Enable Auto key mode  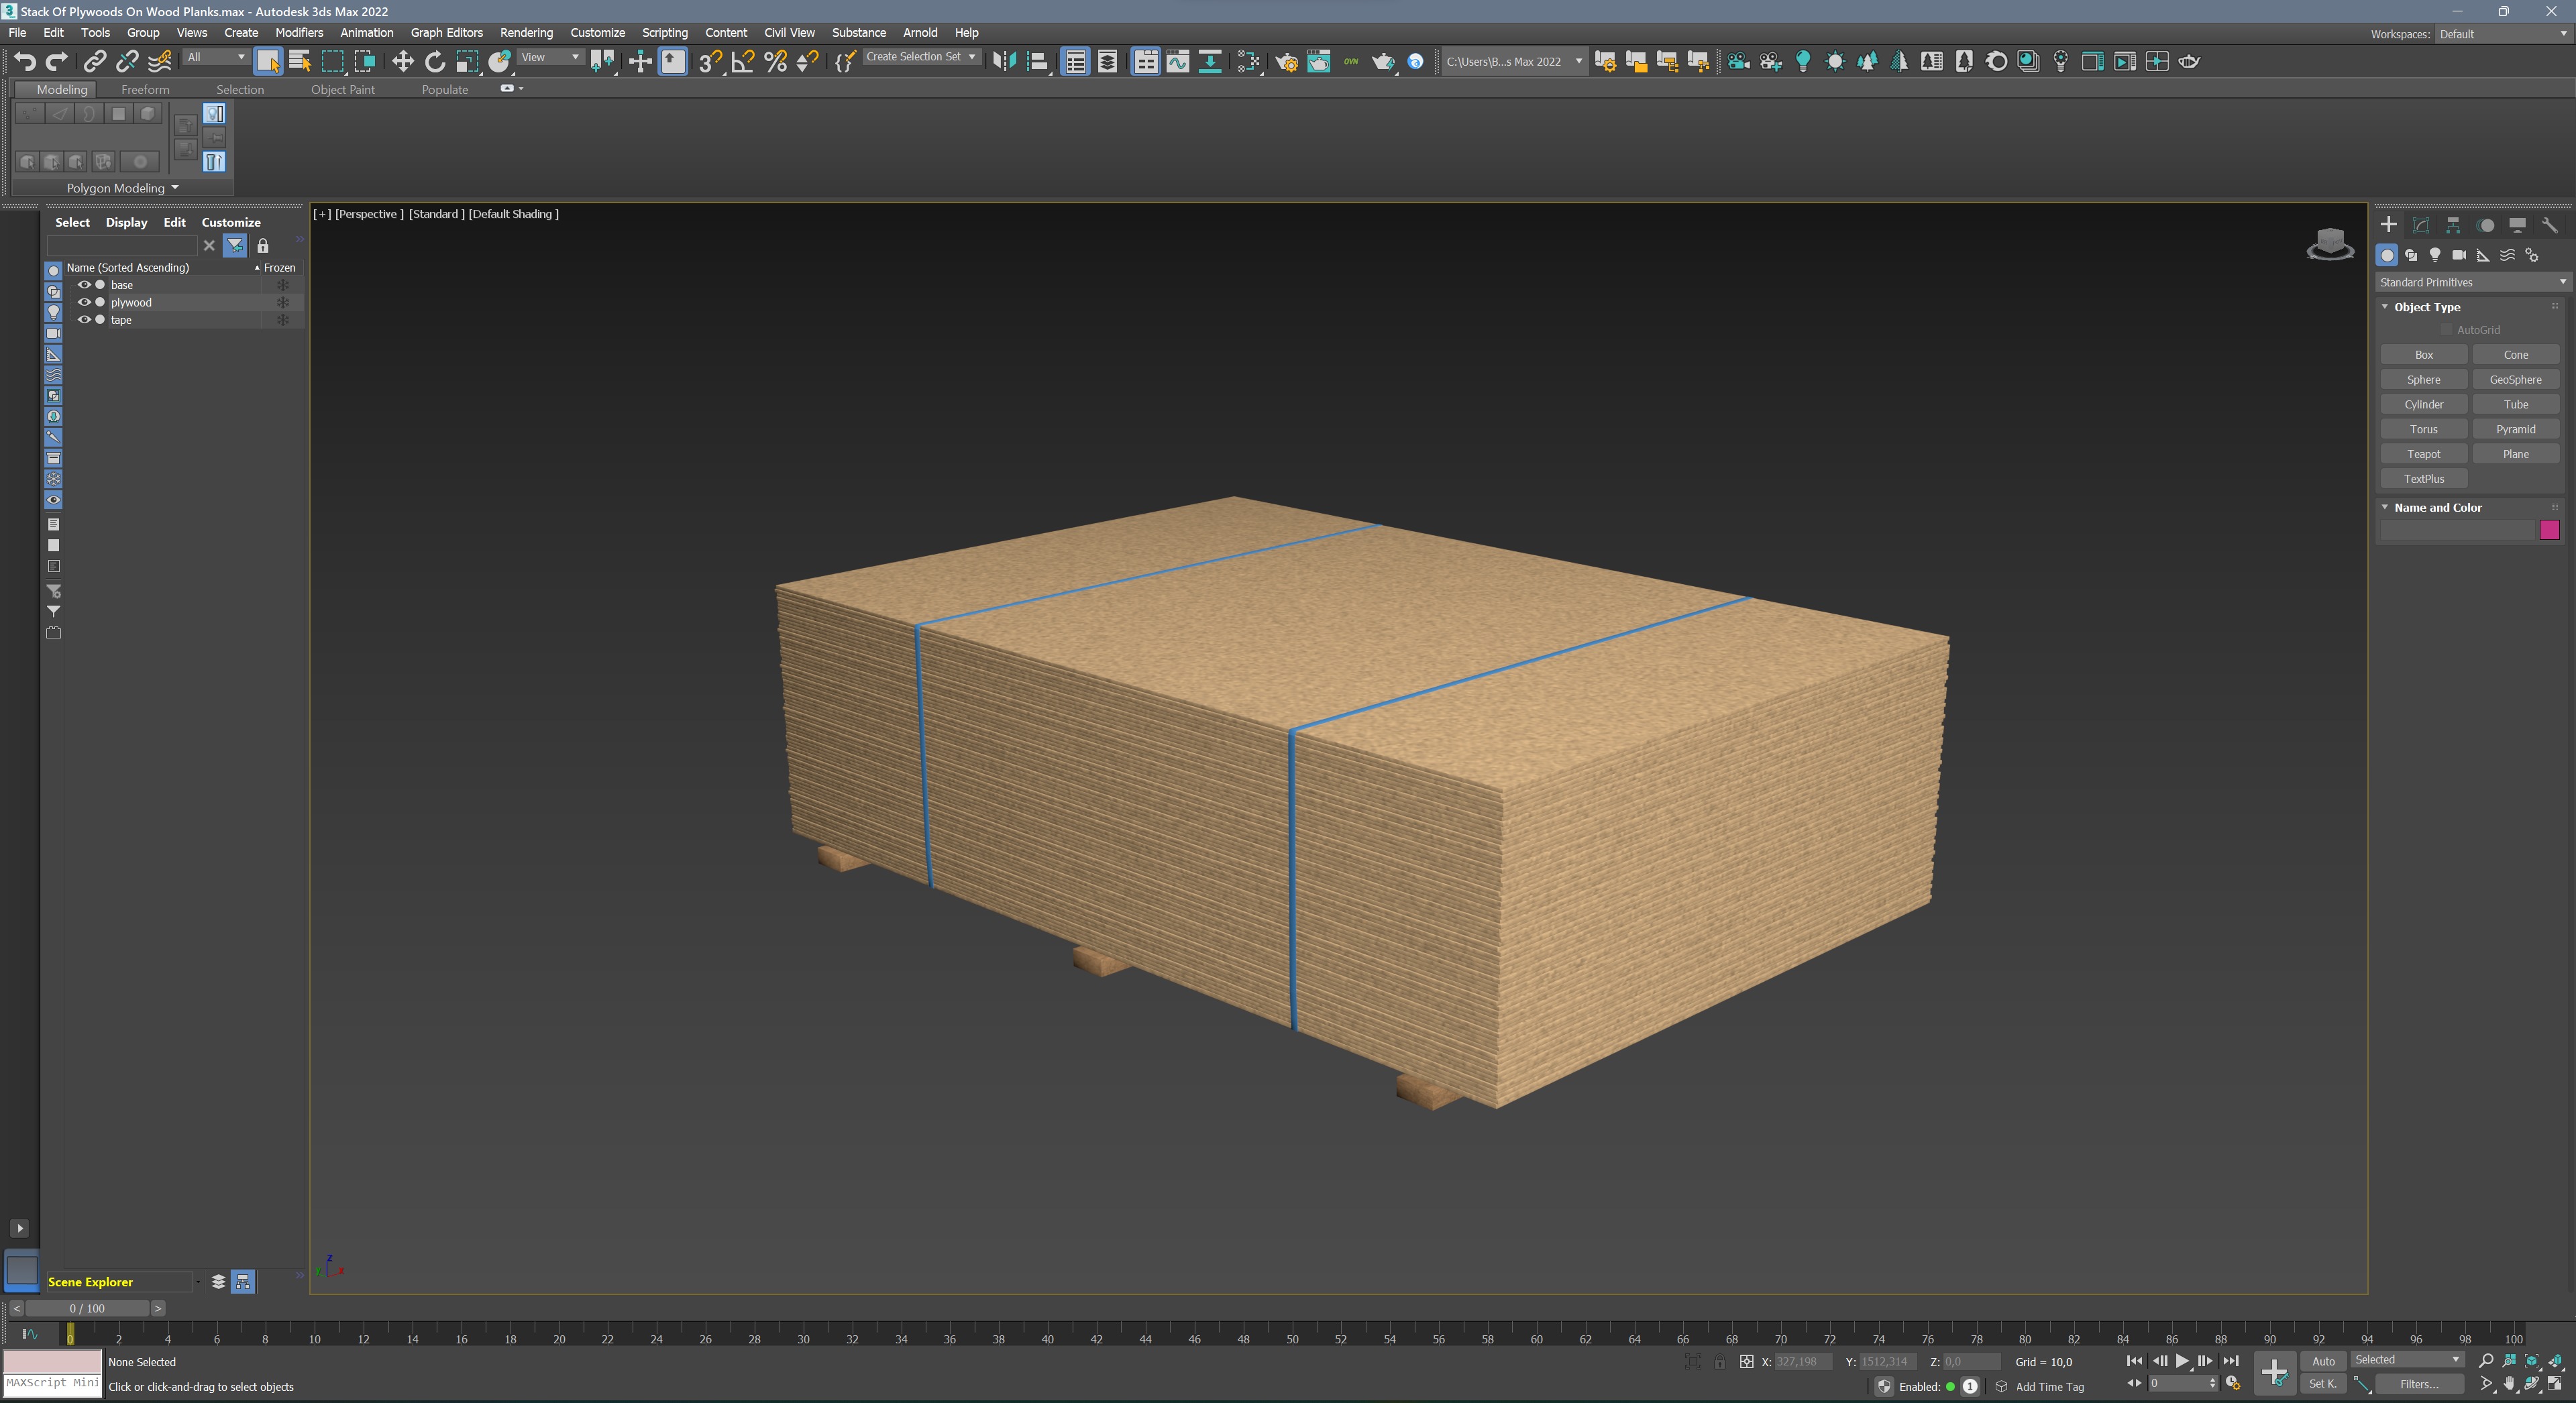point(2323,1361)
